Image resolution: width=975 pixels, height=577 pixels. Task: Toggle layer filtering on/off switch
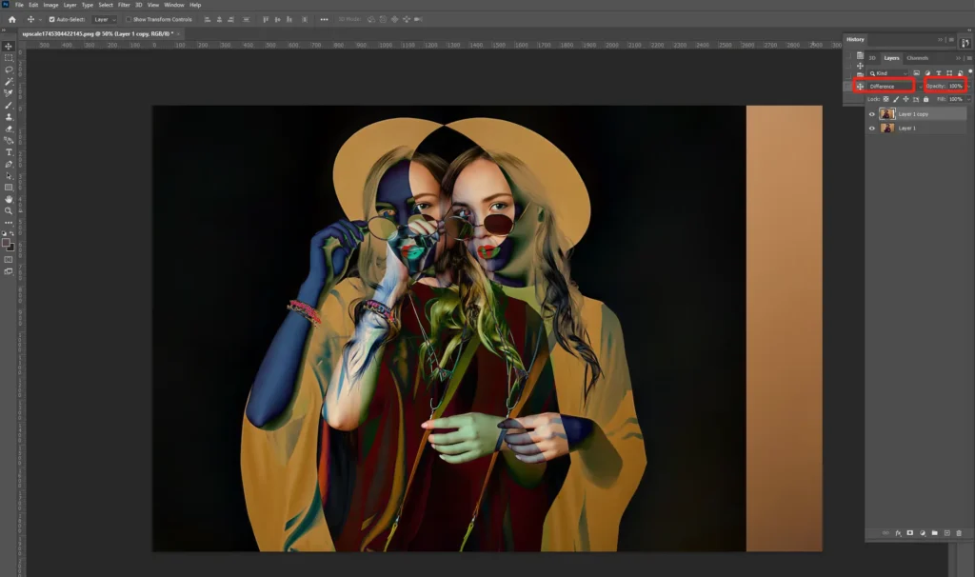click(970, 71)
